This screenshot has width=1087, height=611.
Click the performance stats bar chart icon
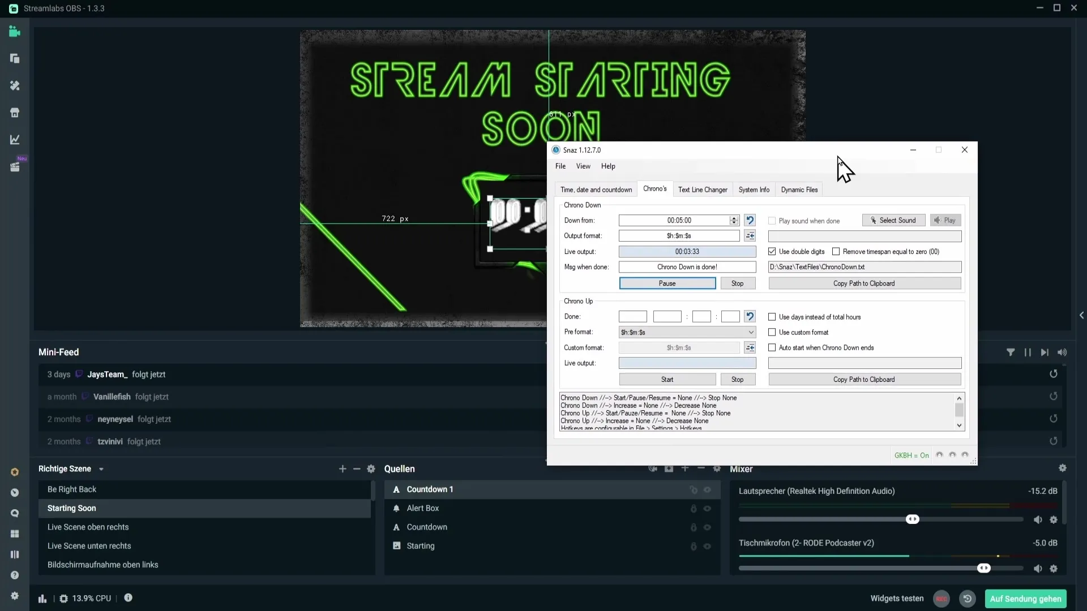coord(42,599)
